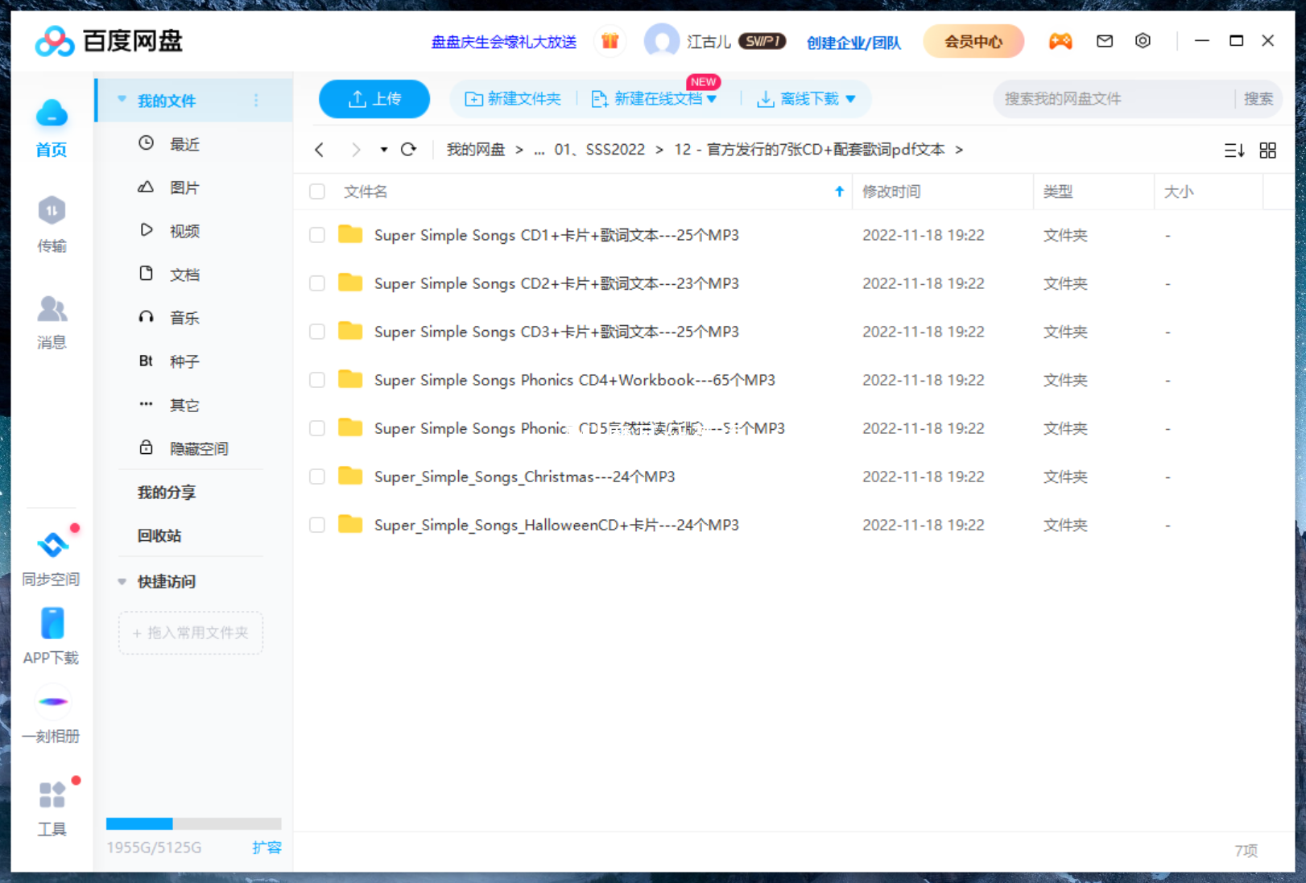The height and width of the screenshot is (883, 1306).
Task: Click the folder icon of CD1 row
Action: [x=350, y=234]
